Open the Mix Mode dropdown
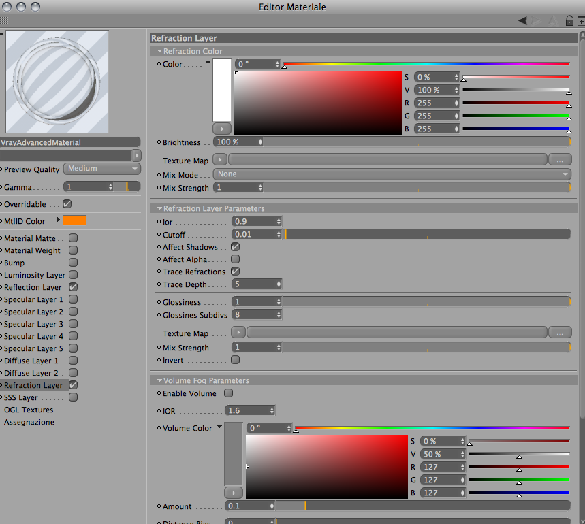This screenshot has height=524, width=585. pyautogui.click(x=392, y=174)
